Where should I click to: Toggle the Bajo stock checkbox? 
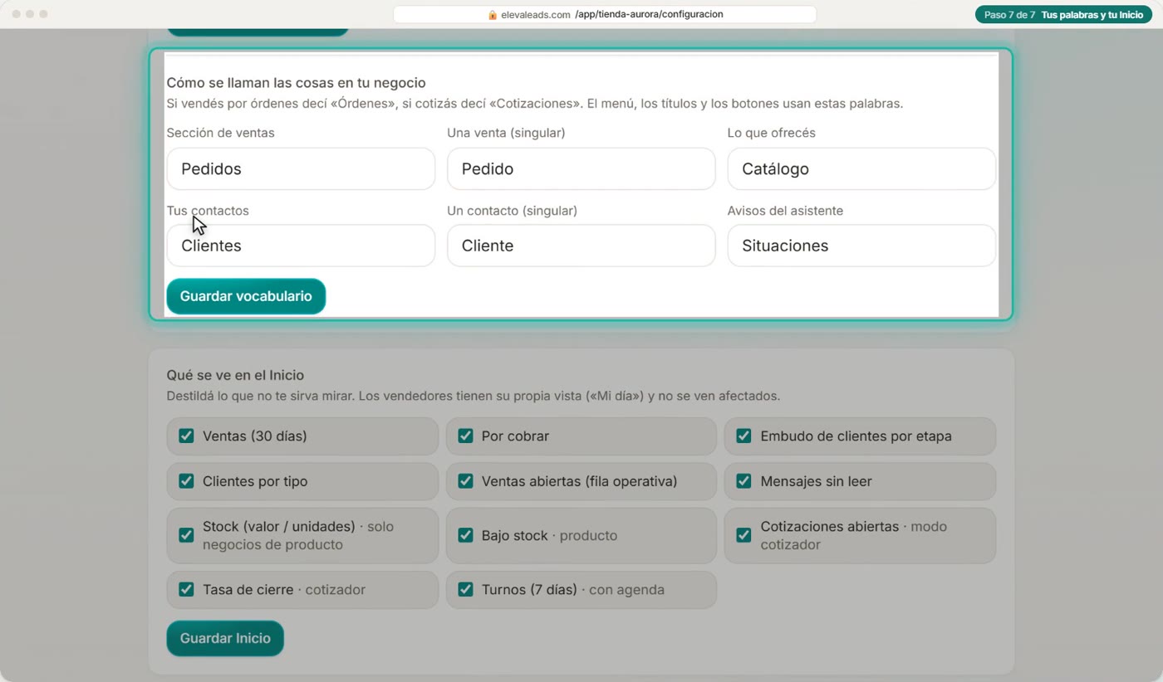465,535
